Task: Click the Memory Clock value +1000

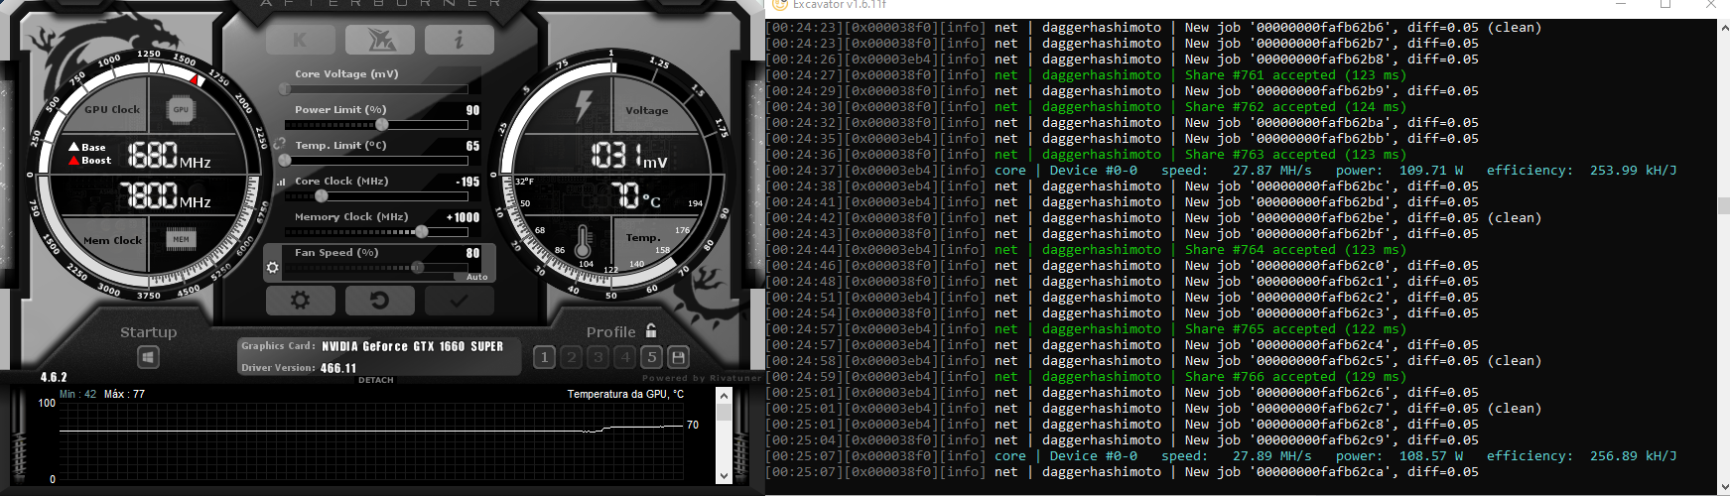Action: click(463, 217)
